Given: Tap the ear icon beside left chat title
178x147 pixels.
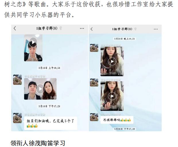Looking at the screenshot, I should click(x=61, y=28).
